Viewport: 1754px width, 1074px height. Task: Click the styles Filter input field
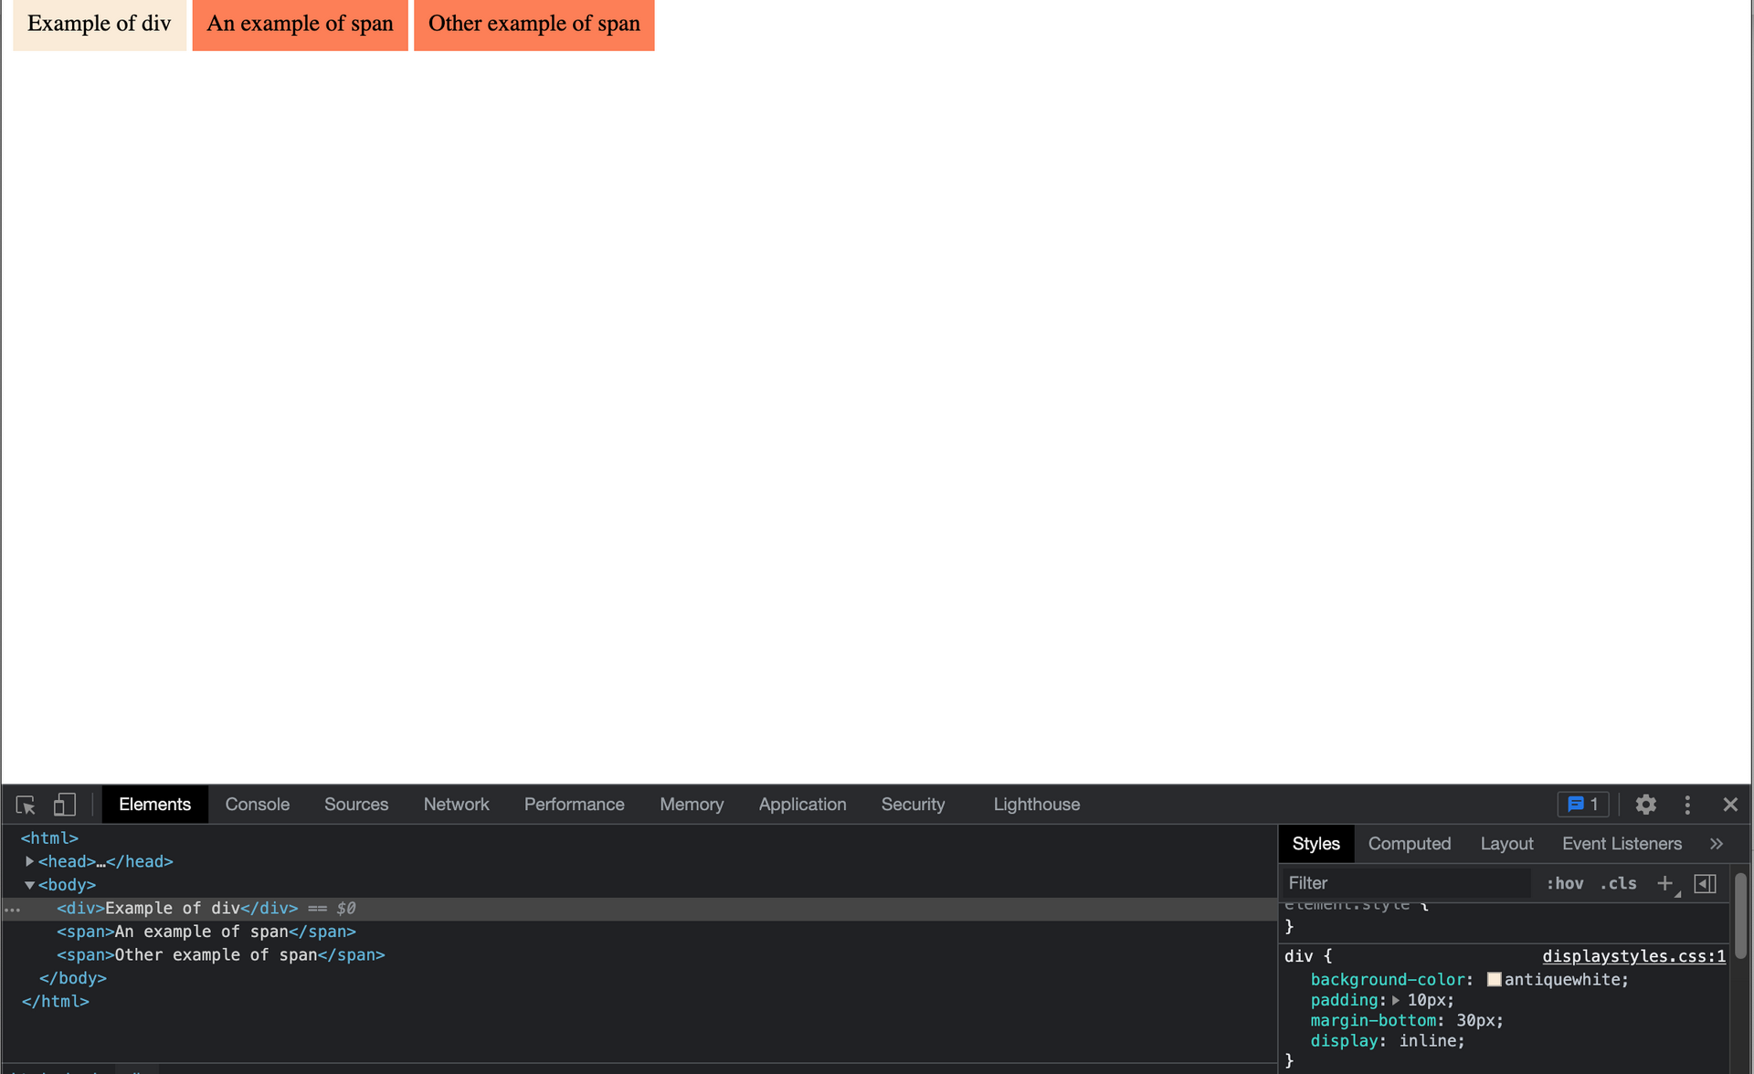click(1407, 883)
